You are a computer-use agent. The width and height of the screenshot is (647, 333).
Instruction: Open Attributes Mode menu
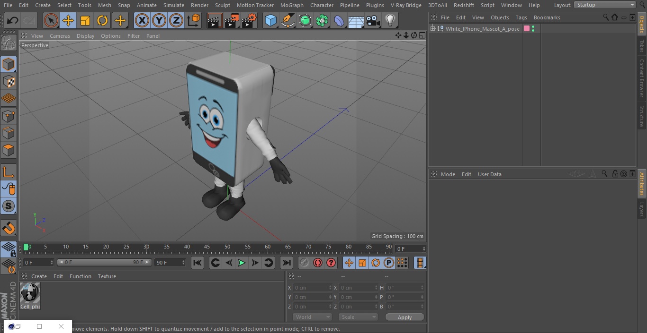(448, 174)
